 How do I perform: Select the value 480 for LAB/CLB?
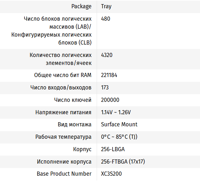click(106, 19)
